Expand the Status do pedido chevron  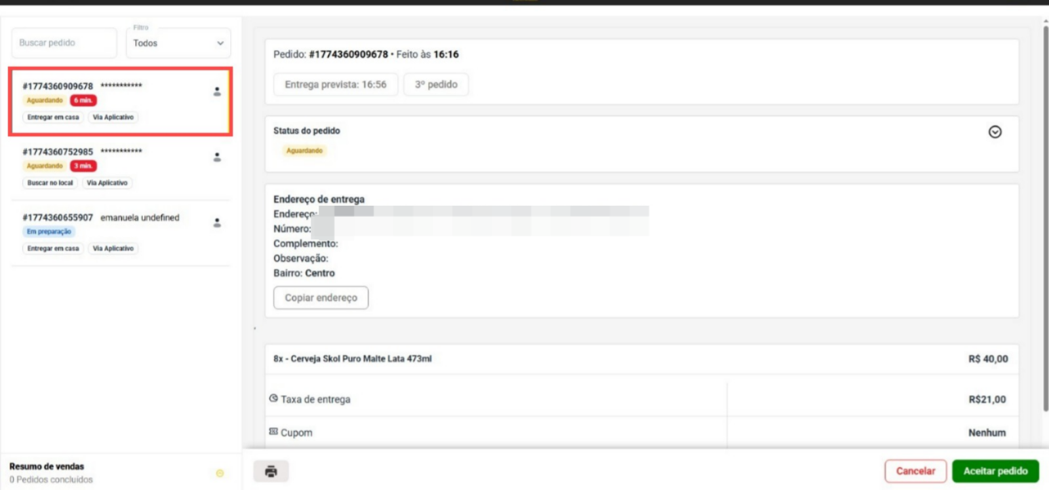click(995, 132)
